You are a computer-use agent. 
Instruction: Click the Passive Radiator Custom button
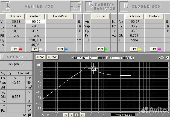point(100,16)
